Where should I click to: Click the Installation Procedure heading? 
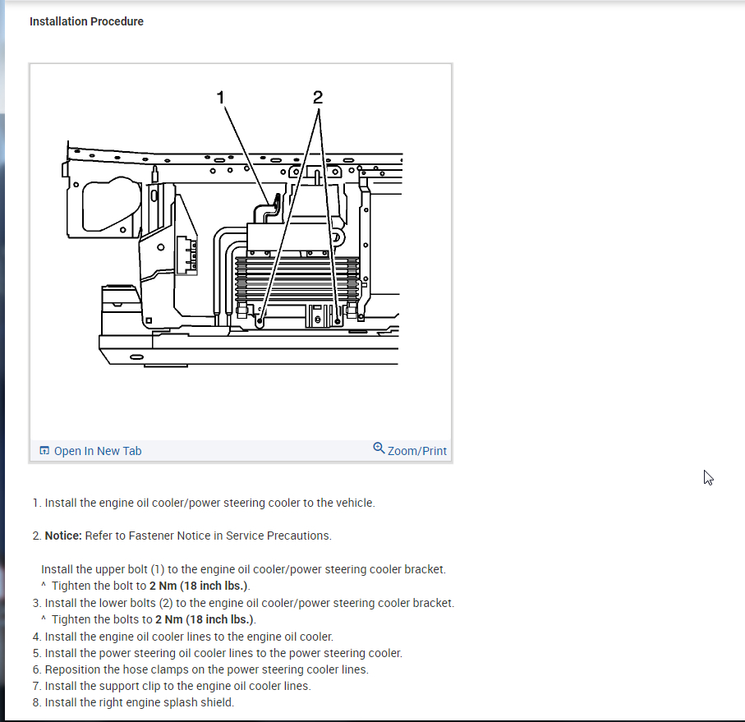tap(86, 21)
